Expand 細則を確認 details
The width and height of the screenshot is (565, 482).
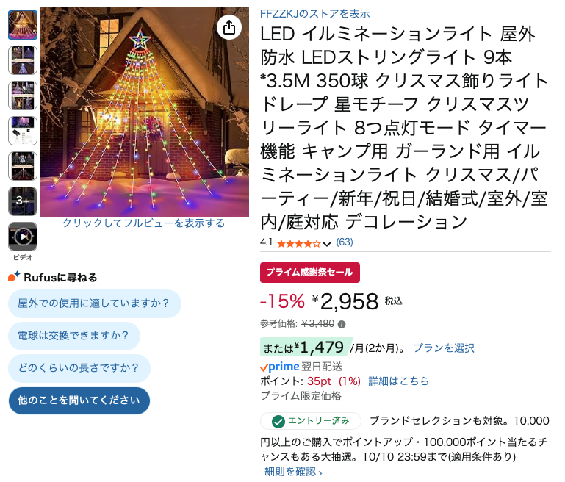coord(293,471)
